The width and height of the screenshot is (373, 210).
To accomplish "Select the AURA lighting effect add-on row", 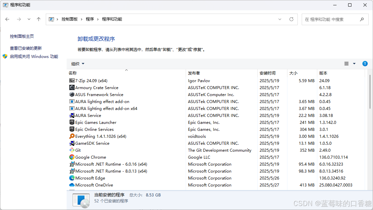I will coord(216,101).
